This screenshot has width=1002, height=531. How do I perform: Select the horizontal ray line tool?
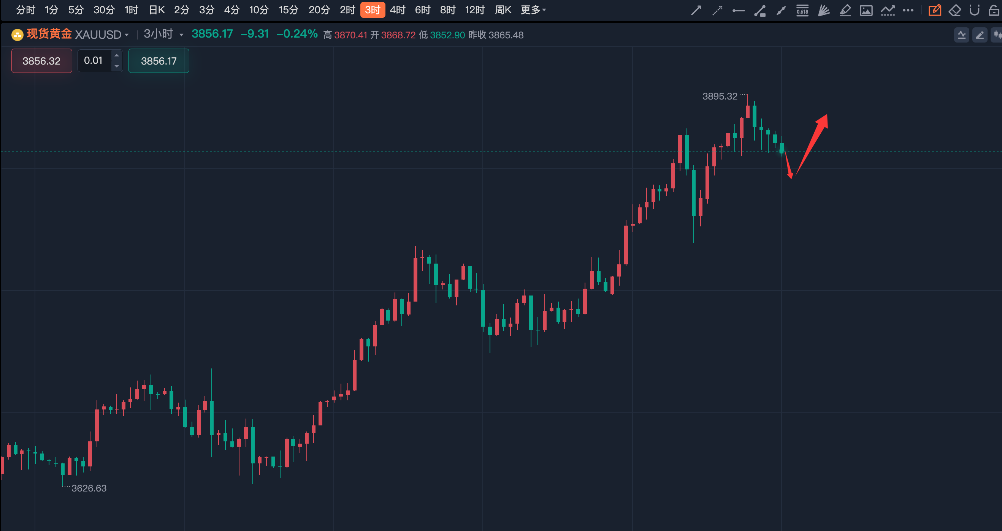tap(738, 11)
